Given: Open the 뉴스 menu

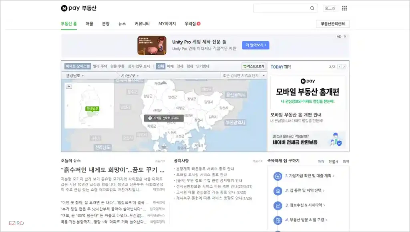Looking at the screenshot, I should [122, 24].
